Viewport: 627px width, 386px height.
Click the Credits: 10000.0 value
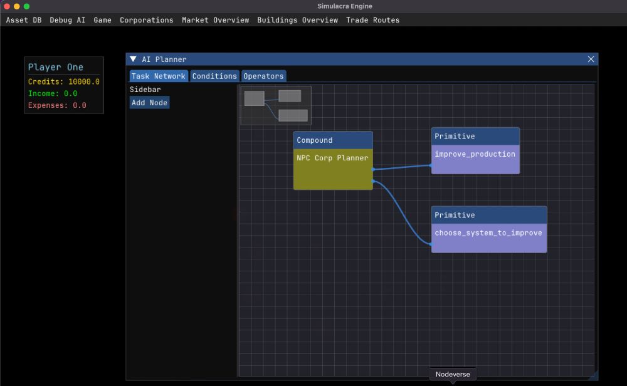click(63, 81)
